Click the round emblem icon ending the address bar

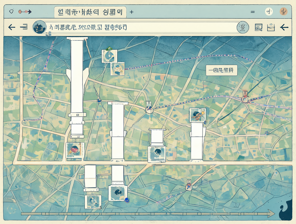[x=243, y=27]
